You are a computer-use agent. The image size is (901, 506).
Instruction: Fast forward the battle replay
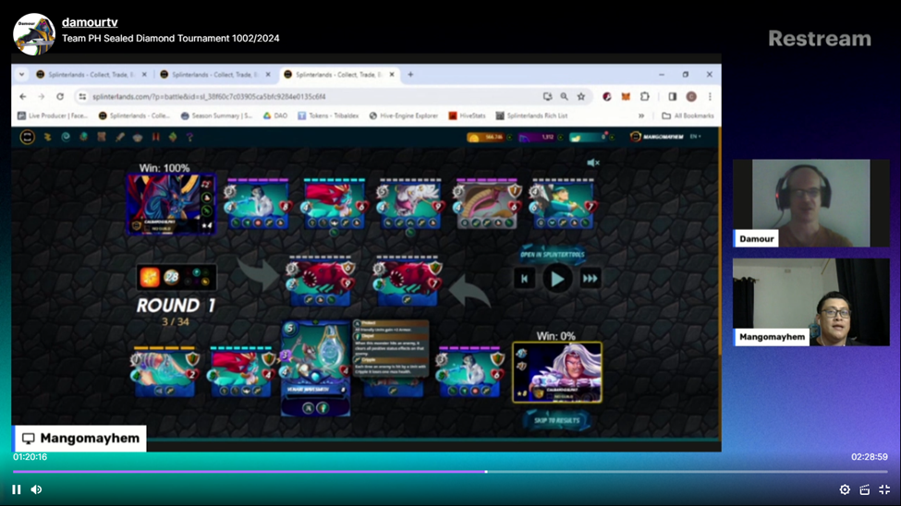pyautogui.click(x=591, y=279)
